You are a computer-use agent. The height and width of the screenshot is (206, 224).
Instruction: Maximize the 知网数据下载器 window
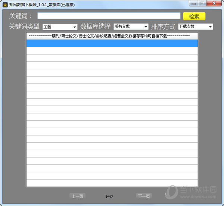pos(202,3)
